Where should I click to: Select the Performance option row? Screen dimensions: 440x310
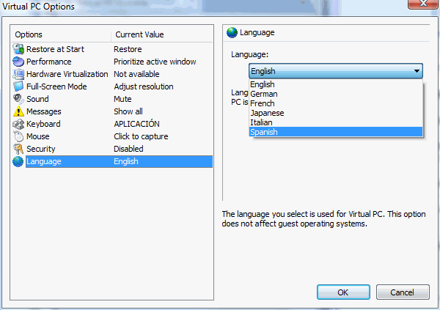112,62
